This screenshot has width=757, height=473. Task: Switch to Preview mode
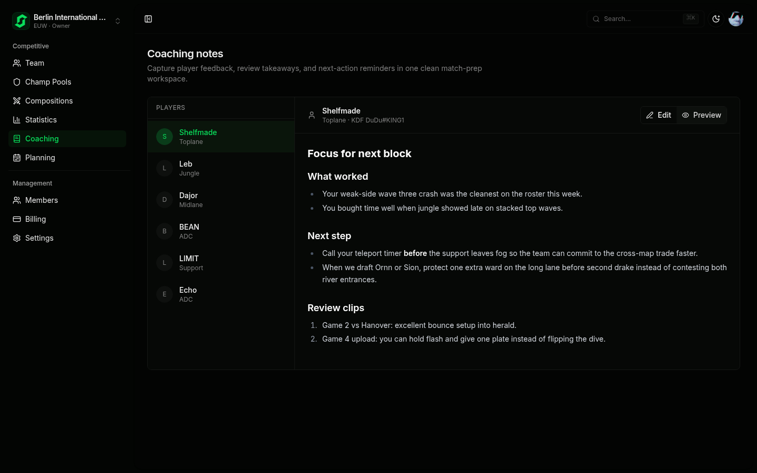[x=702, y=115]
